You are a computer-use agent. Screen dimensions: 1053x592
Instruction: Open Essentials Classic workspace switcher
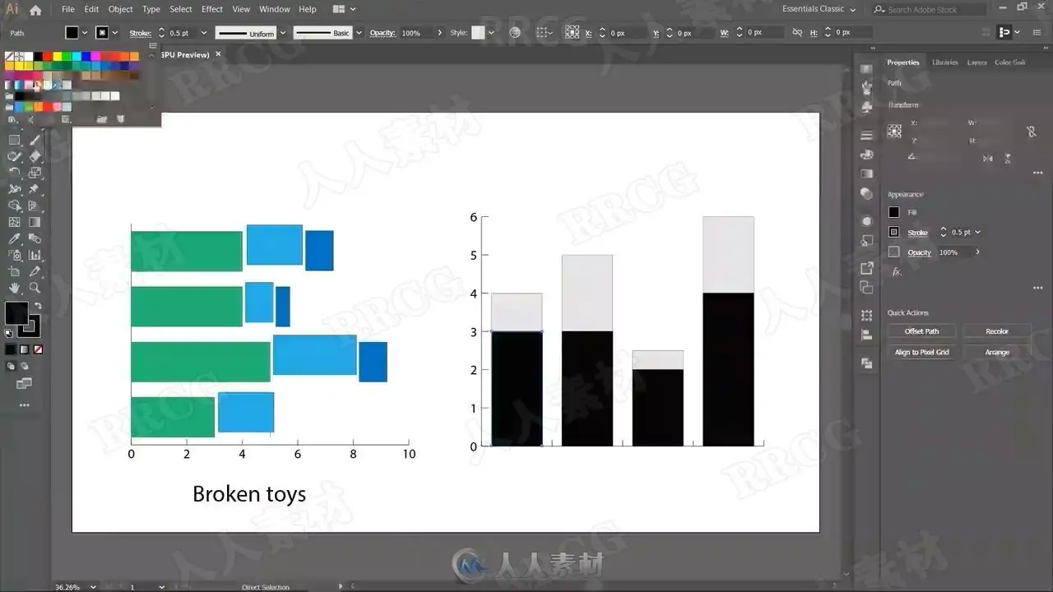[x=819, y=9]
